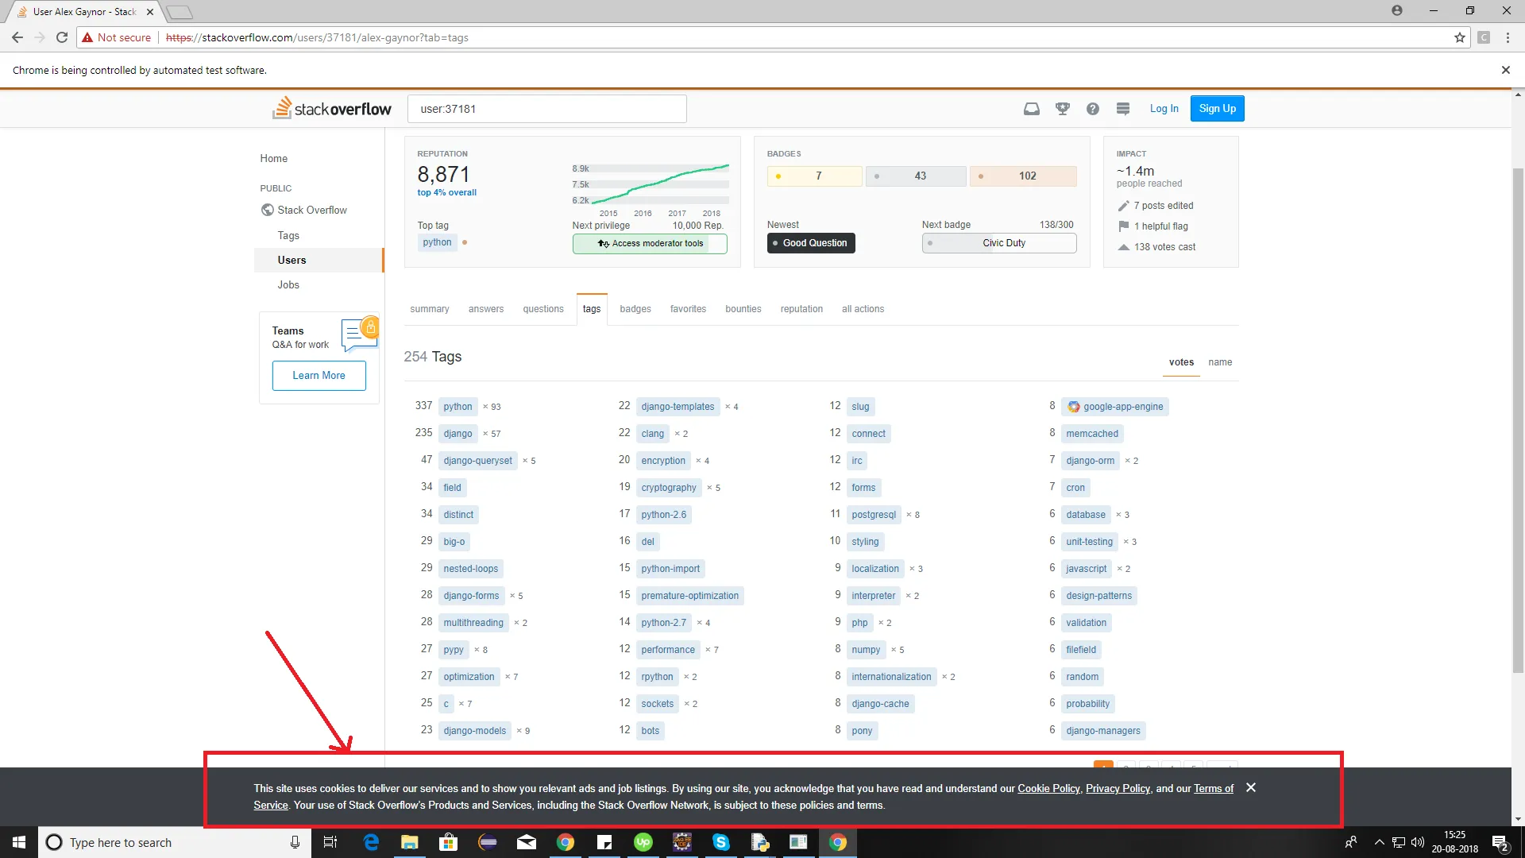Dismiss the cookie notice with X
This screenshot has width=1525, height=858.
pyautogui.click(x=1251, y=787)
